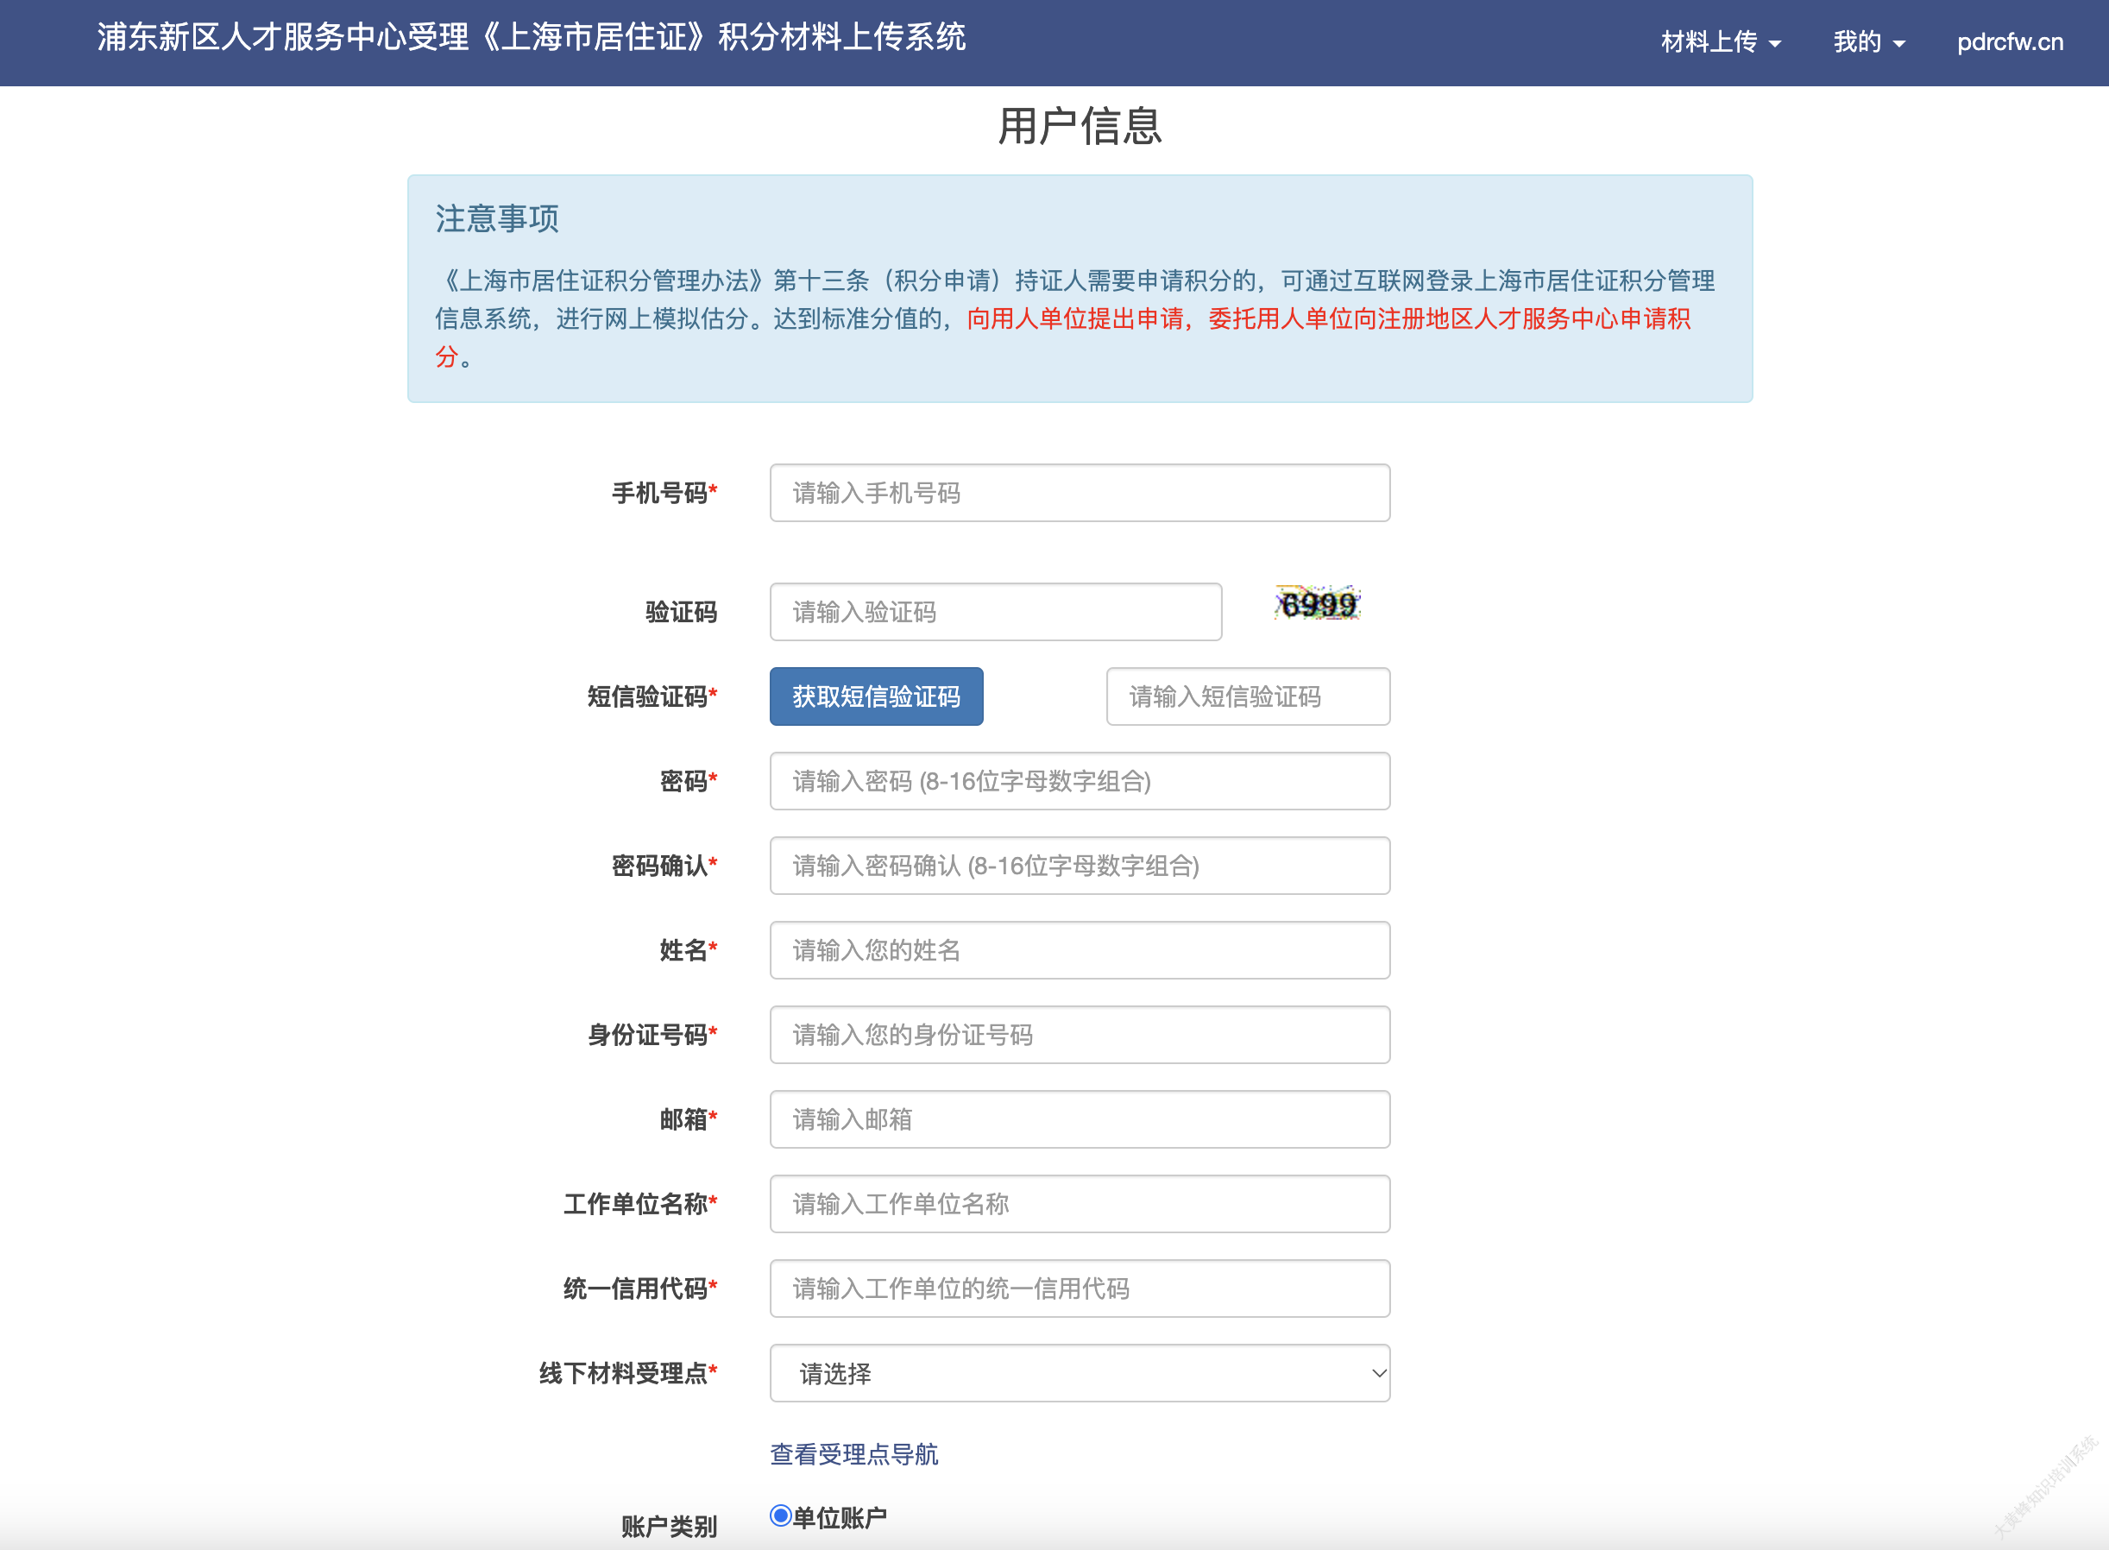Click the 获取短信验证码 button
The width and height of the screenshot is (2109, 1550).
[x=876, y=696]
